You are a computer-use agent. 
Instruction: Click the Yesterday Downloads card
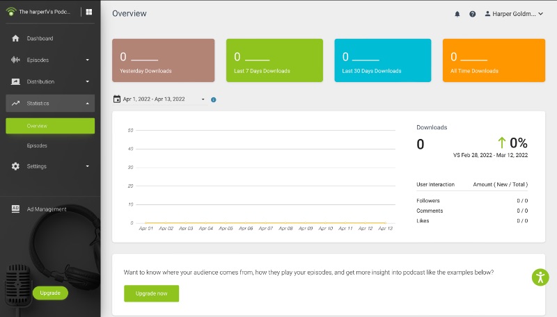pyautogui.click(x=164, y=60)
